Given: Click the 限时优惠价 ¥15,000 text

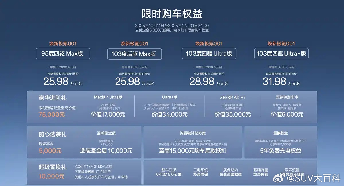Looking at the screenshot, I should point(106,142).
